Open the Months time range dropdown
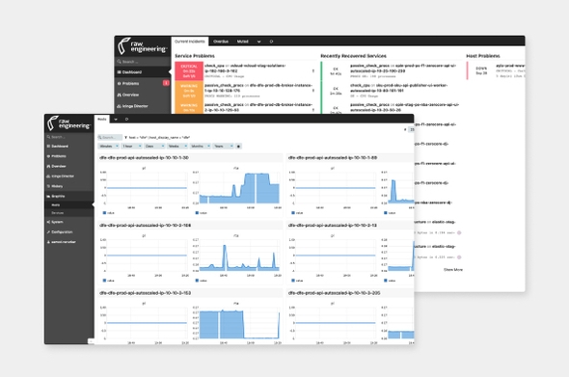This screenshot has width=569, height=378. pyautogui.click(x=201, y=147)
